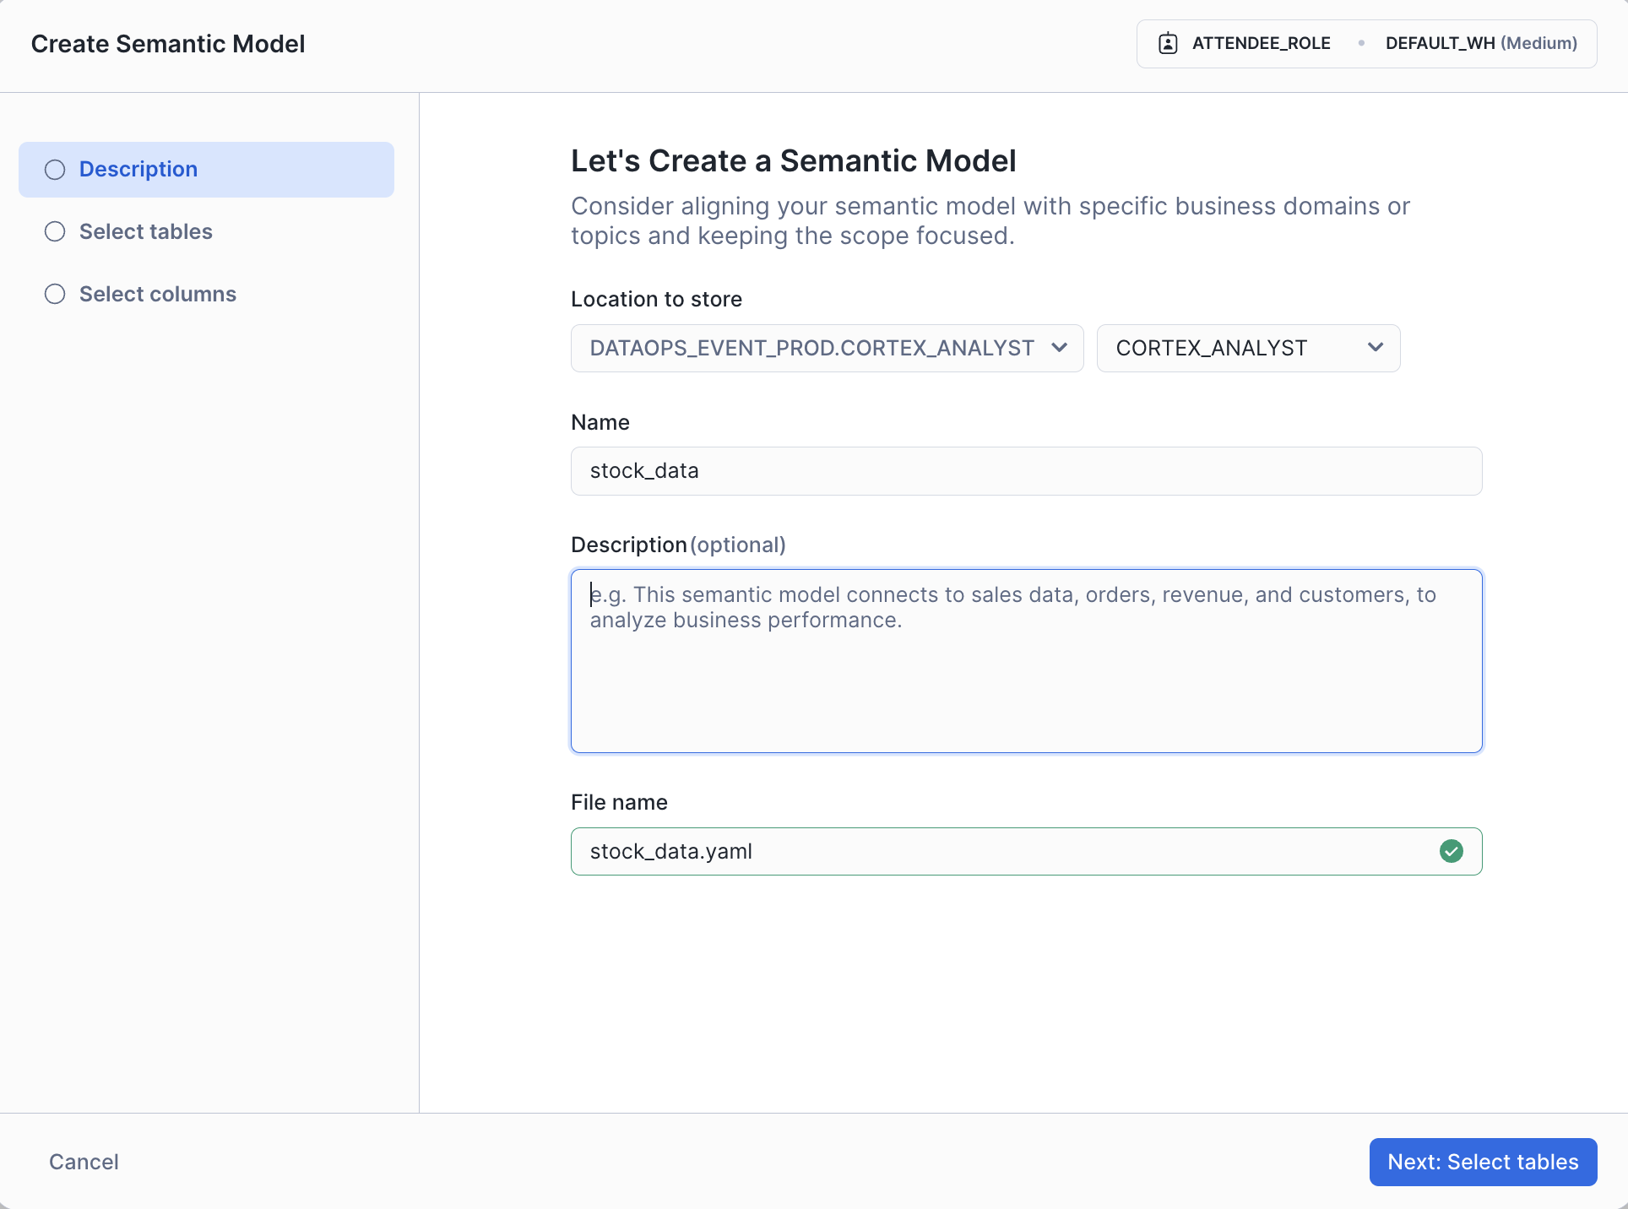Cancel the semantic model creation
The width and height of the screenshot is (1628, 1209).
pos(84,1162)
